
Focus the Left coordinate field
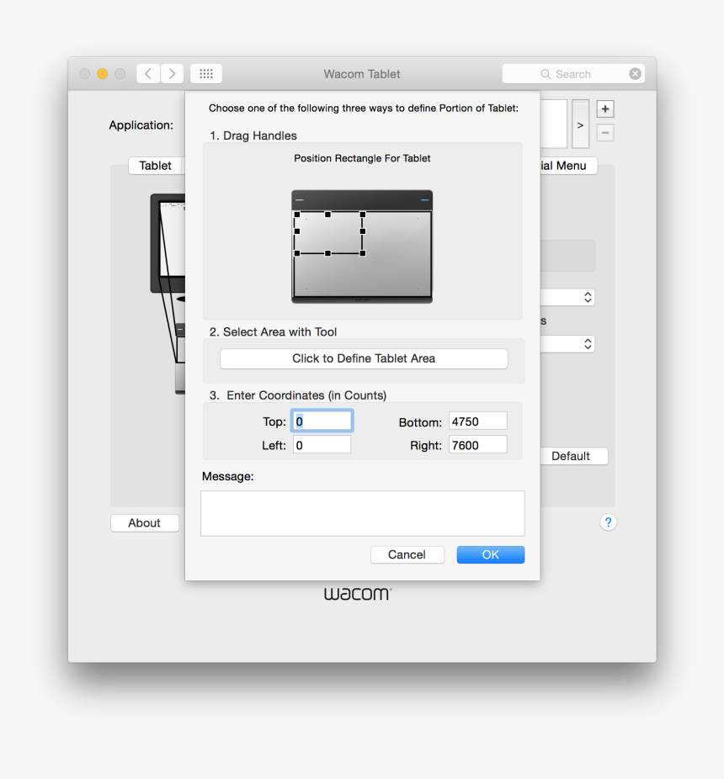[322, 445]
